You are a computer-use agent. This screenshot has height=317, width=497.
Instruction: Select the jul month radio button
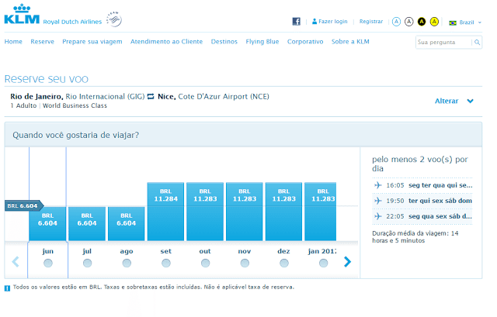pyautogui.click(x=87, y=263)
